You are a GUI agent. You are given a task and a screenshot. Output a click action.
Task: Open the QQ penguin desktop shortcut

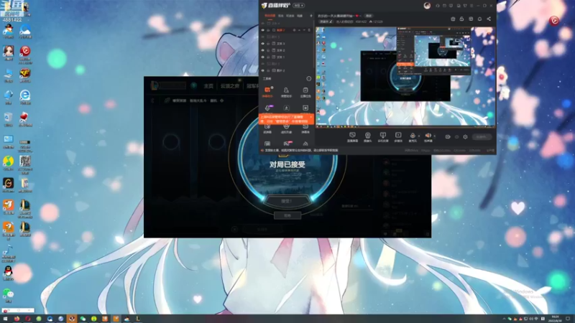8,273
